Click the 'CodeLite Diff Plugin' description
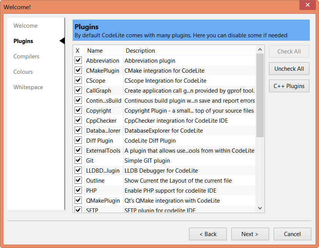Image resolution: width=319 pixels, height=248 pixels. click(x=150, y=141)
